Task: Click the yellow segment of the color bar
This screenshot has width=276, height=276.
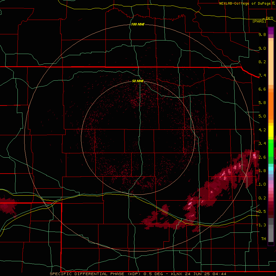Action: pos(271,131)
